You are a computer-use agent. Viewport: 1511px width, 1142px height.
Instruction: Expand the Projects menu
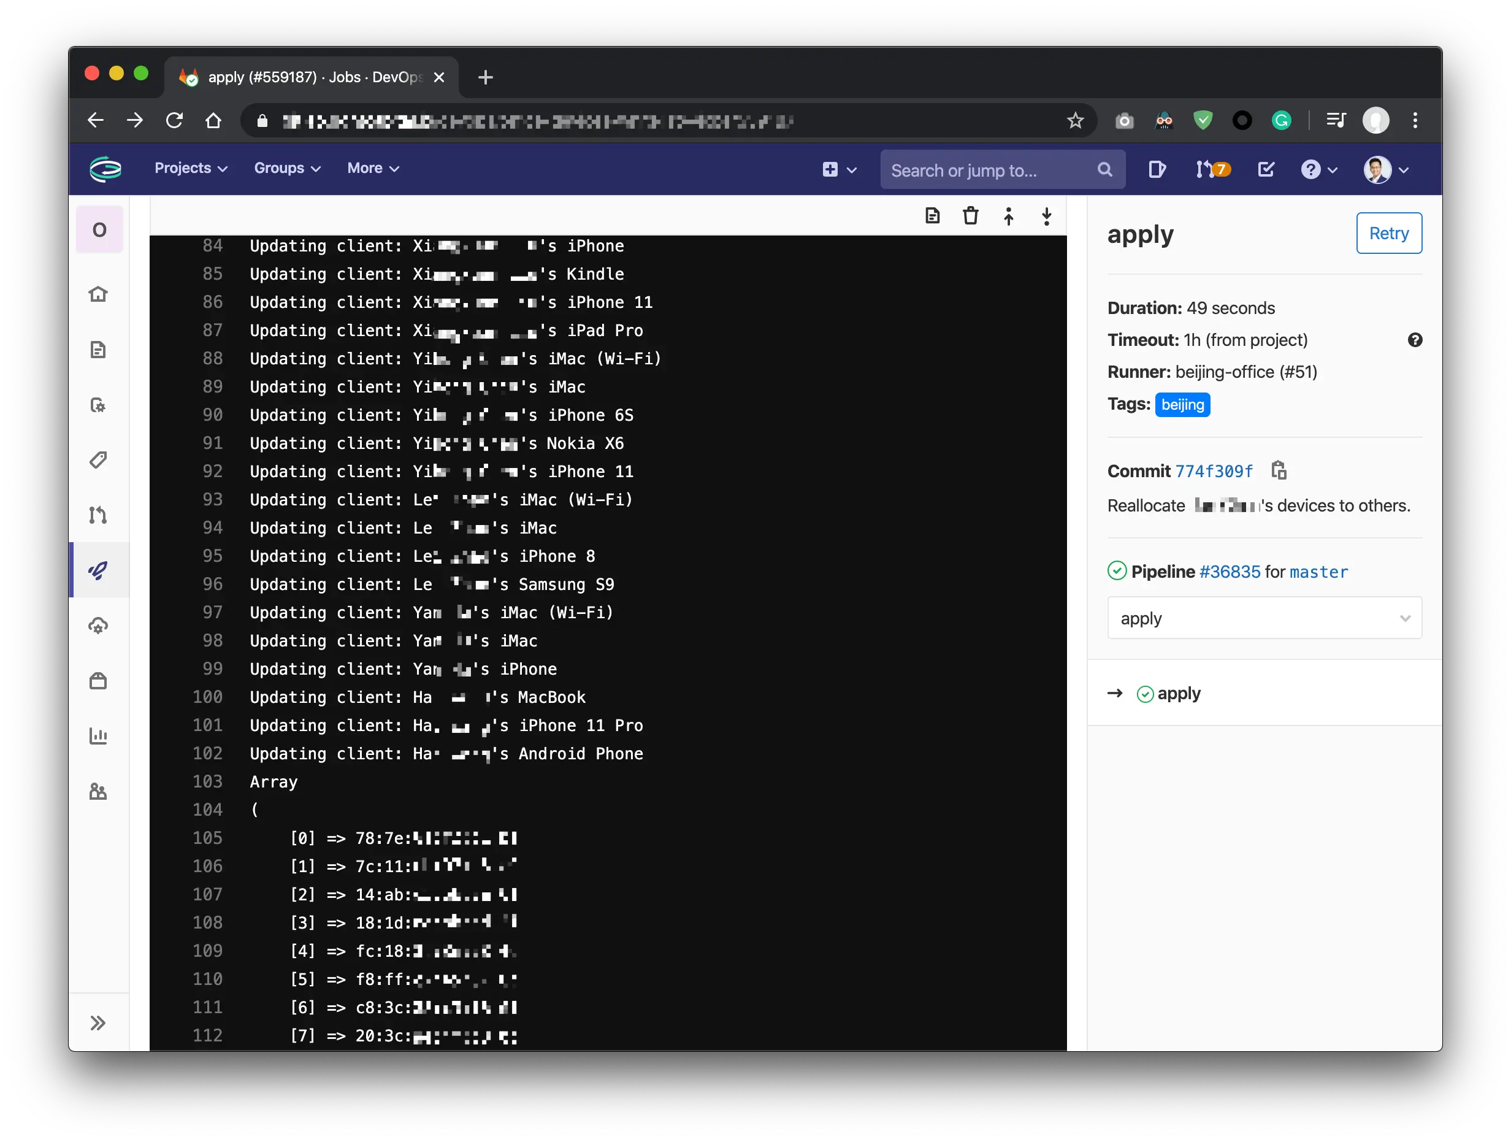tap(191, 168)
